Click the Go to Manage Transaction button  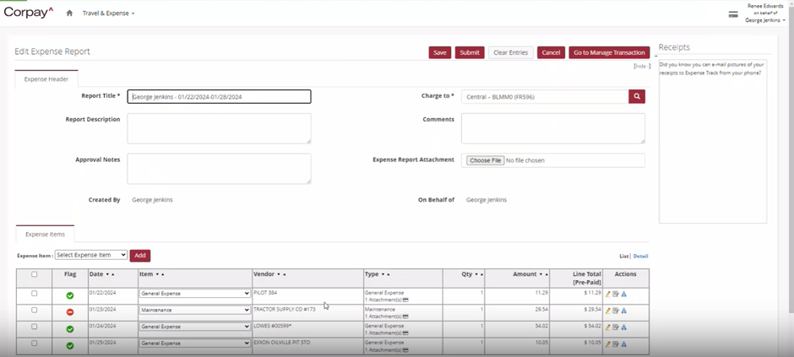tap(609, 52)
